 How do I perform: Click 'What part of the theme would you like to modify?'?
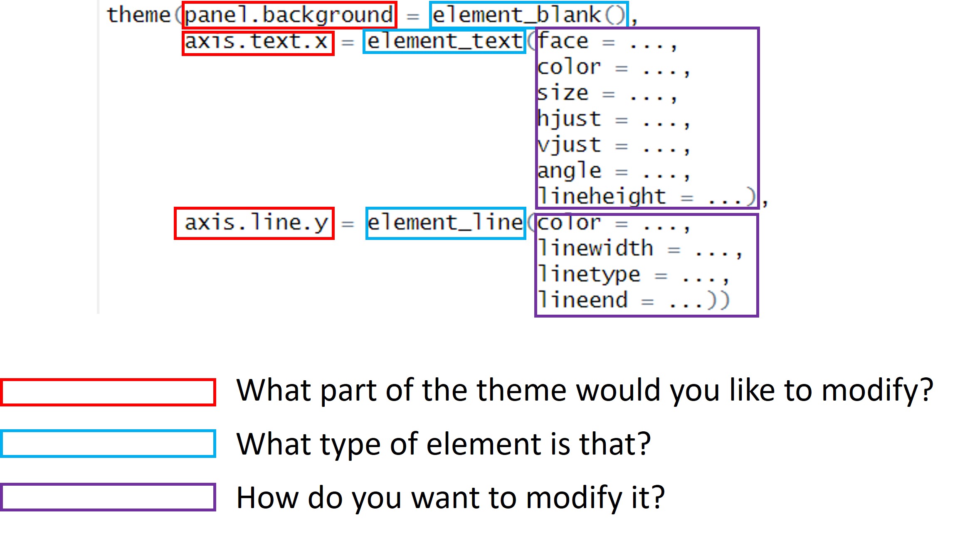(x=585, y=391)
